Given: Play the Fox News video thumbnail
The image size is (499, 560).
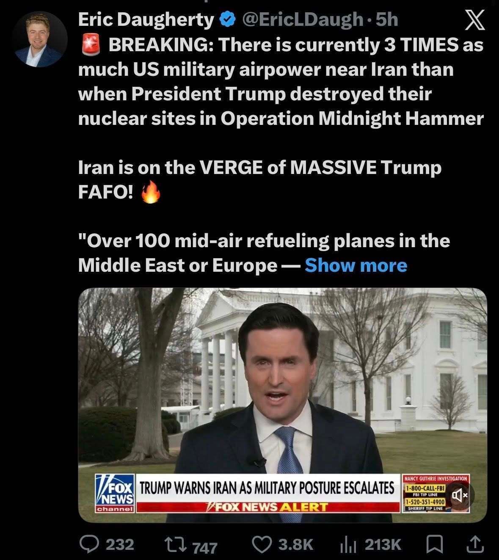Looking at the screenshot, I should click(x=283, y=405).
